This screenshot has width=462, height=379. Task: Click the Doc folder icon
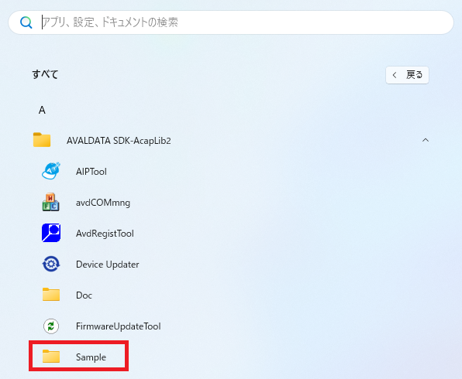(x=51, y=295)
